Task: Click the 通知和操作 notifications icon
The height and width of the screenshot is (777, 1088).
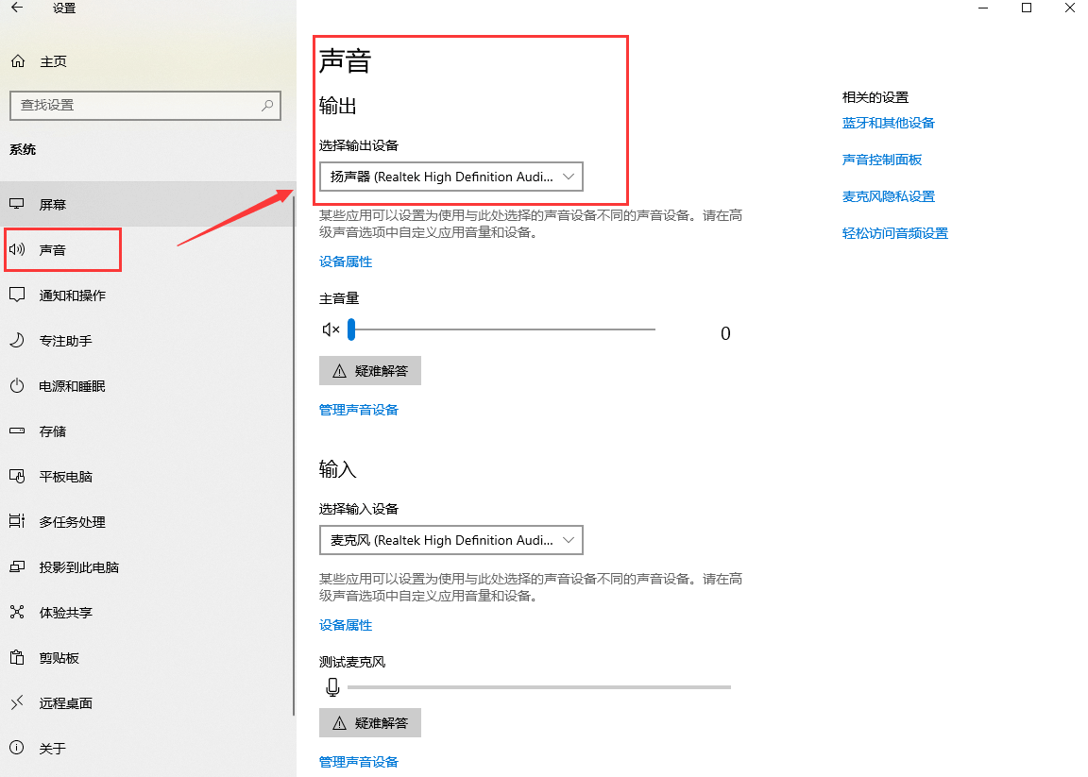Action: click(x=16, y=295)
